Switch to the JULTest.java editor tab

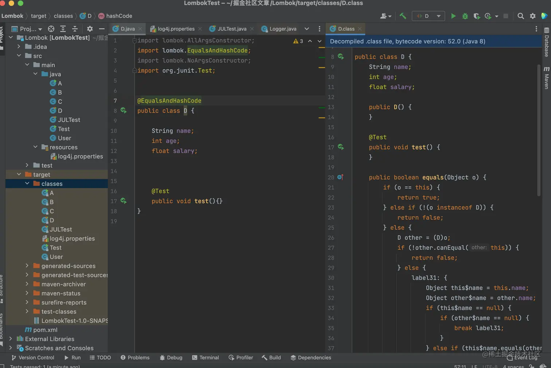(231, 29)
